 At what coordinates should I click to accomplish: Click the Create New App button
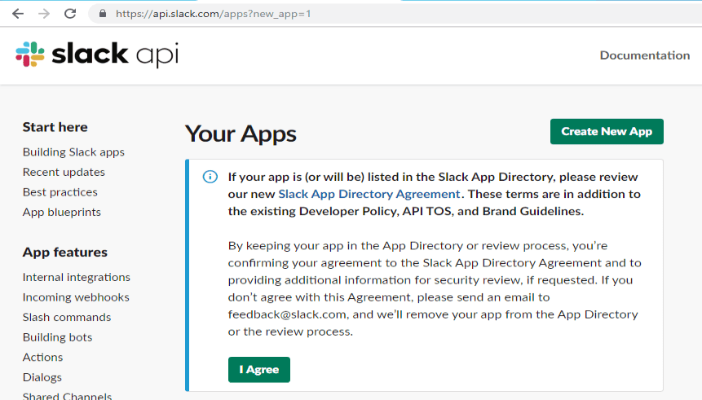tap(607, 131)
